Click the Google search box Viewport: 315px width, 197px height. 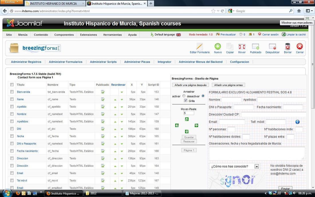tap(262, 11)
